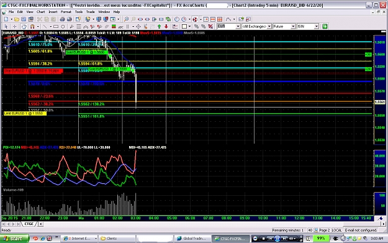Click the open folder icon

17,19
